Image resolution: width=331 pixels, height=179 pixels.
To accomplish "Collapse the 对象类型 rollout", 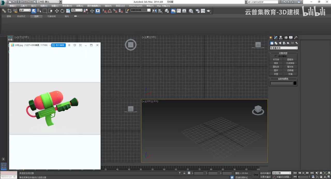I will (283, 53).
